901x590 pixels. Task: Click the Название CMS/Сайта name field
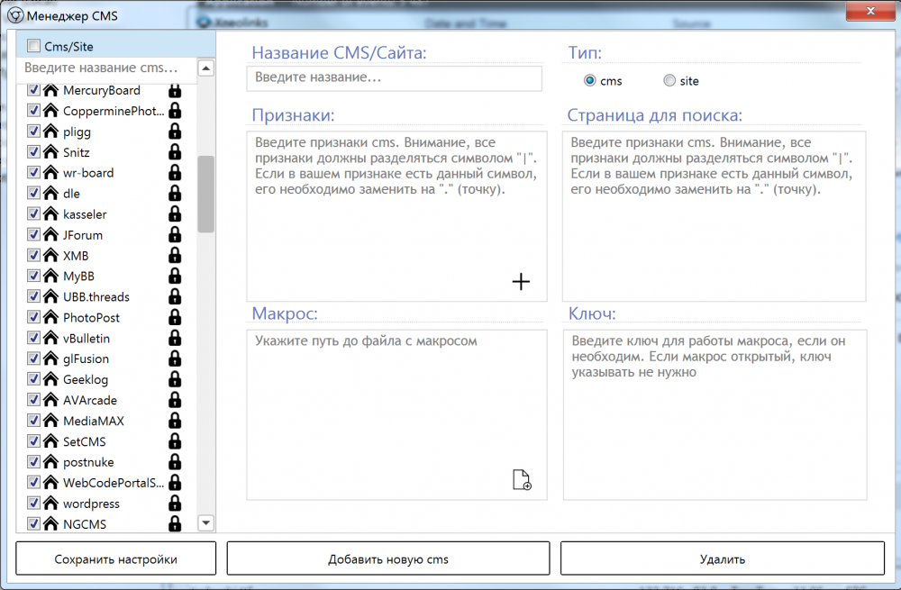[395, 77]
